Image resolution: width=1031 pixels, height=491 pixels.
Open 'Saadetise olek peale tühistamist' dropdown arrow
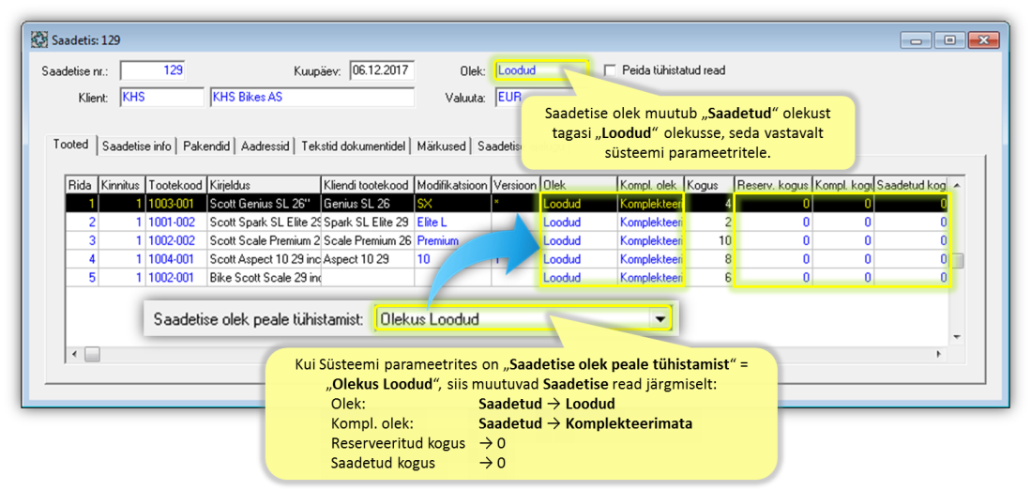659,318
